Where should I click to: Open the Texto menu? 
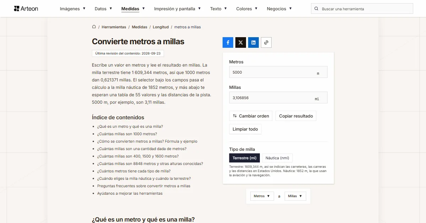pyautogui.click(x=218, y=9)
